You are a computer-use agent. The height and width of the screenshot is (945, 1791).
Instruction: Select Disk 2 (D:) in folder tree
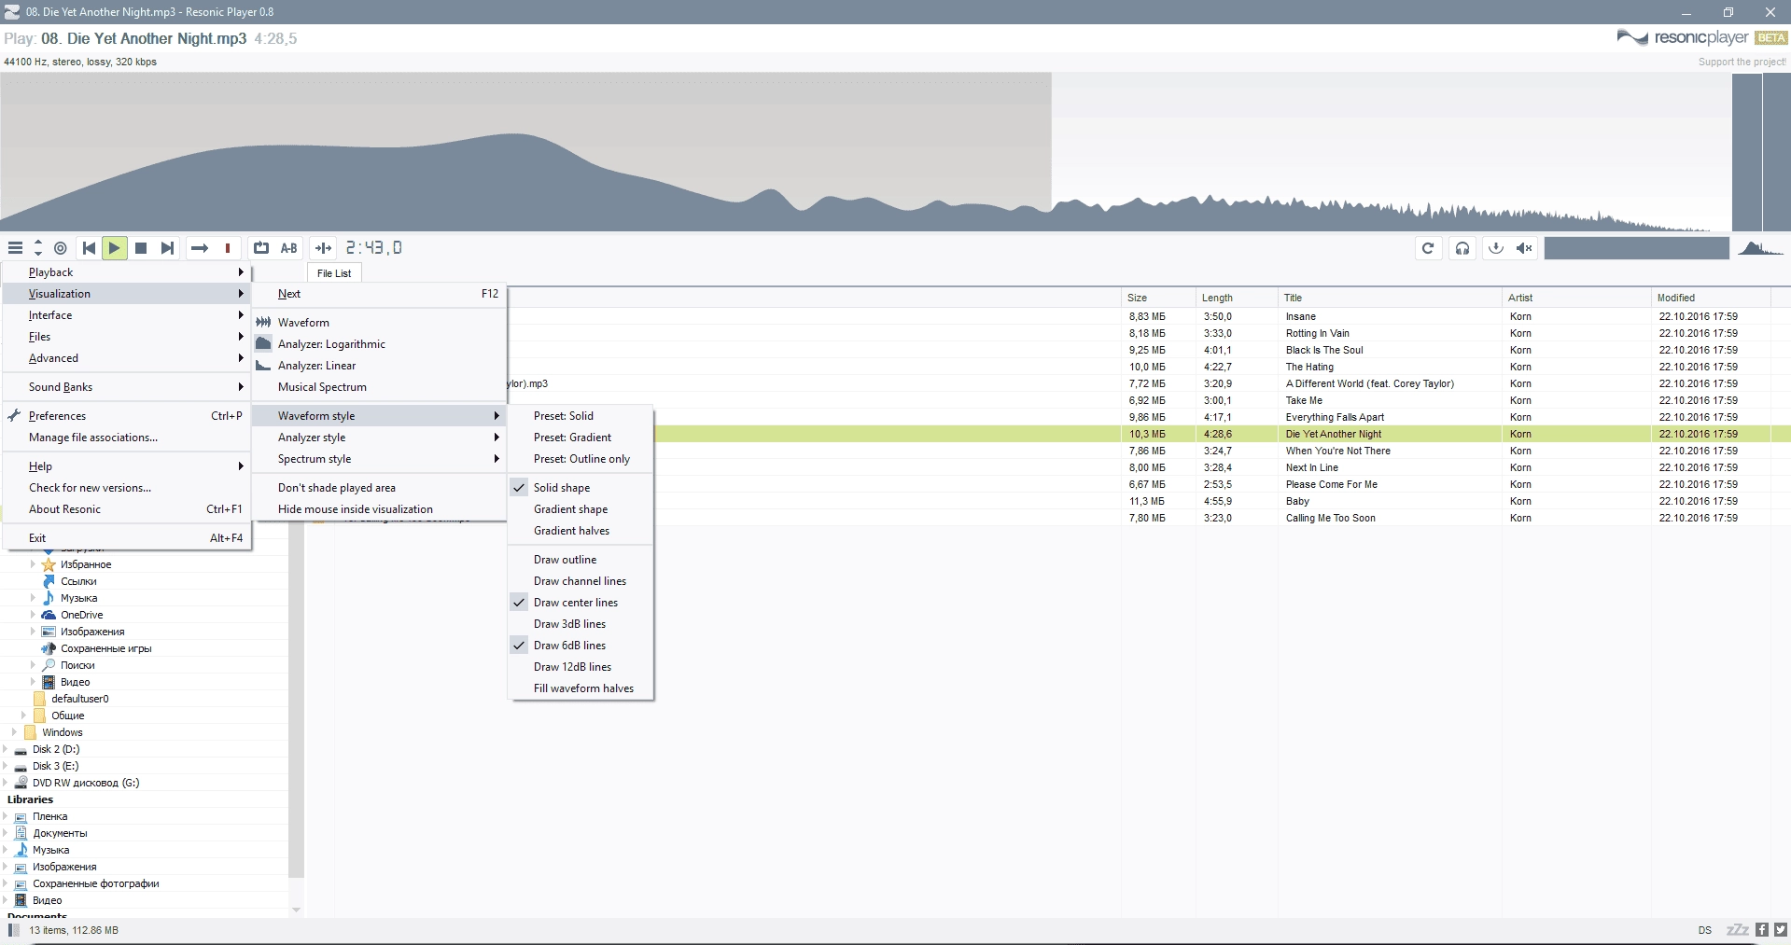[x=56, y=749]
